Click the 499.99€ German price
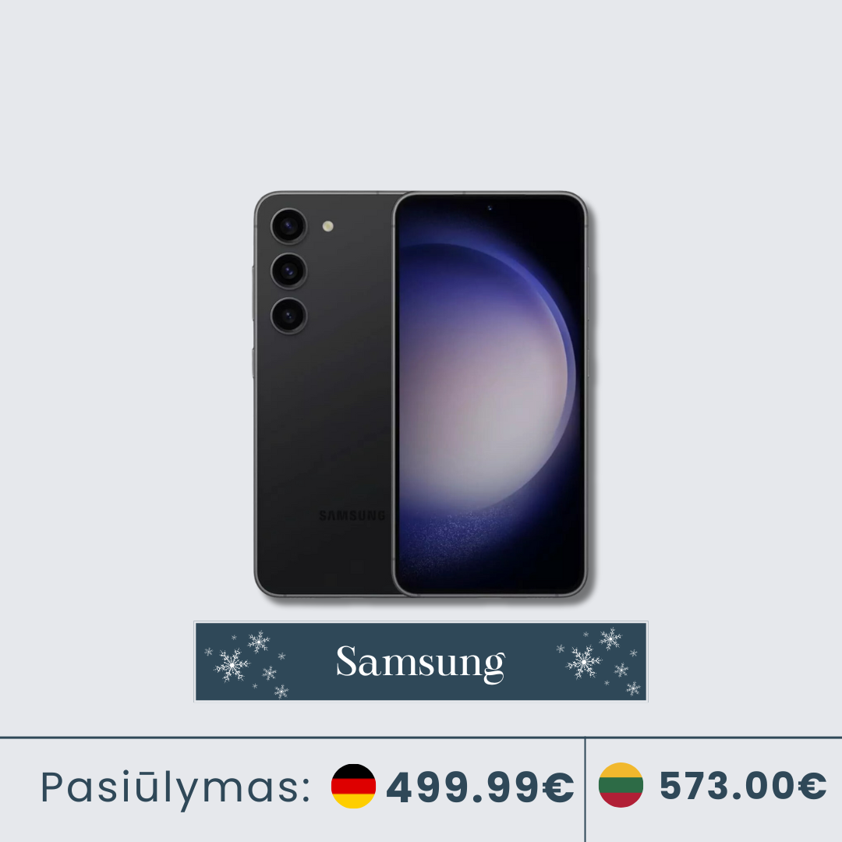Screen dimensions: 842x842 (480, 787)
